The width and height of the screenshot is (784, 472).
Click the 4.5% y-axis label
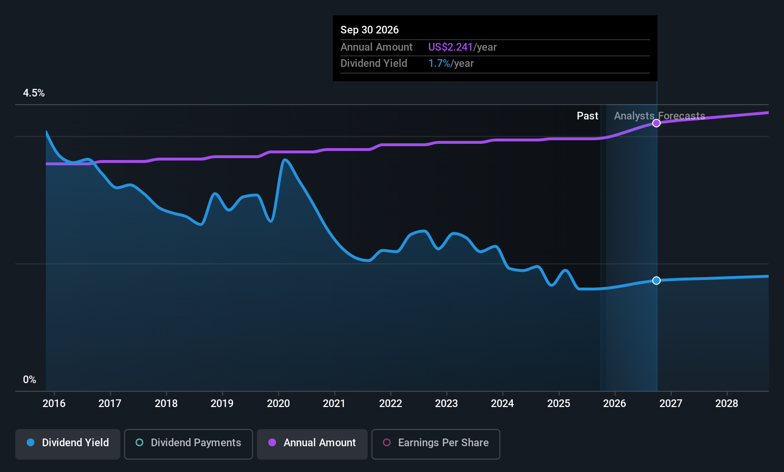click(34, 93)
